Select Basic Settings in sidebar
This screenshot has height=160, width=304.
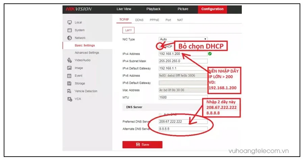(x=85, y=45)
